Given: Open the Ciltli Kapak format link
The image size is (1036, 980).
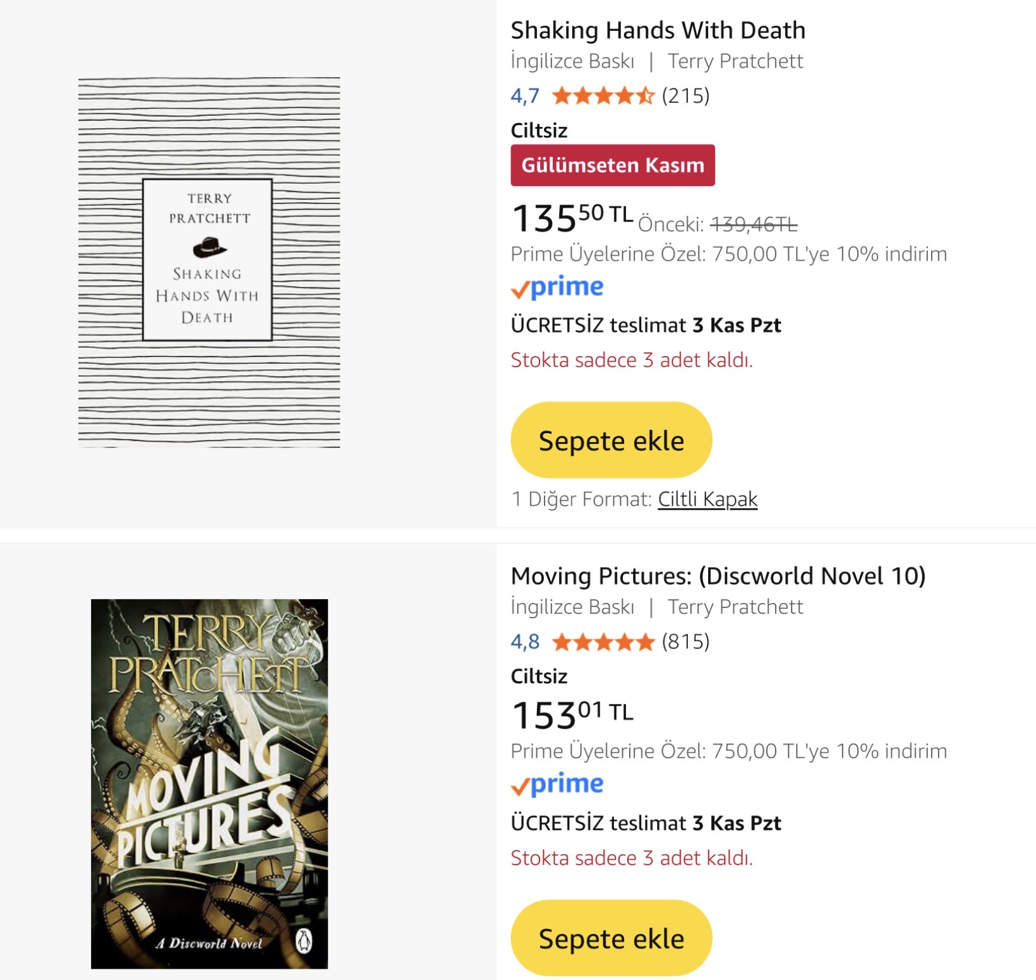Looking at the screenshot, I should tap(708, 499).
